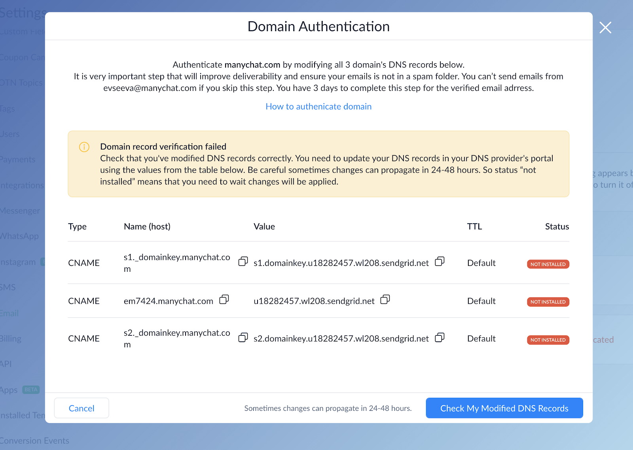633x450 pixels.
Task: Select SMS in settings sidebar
Action: coord(8,288)
